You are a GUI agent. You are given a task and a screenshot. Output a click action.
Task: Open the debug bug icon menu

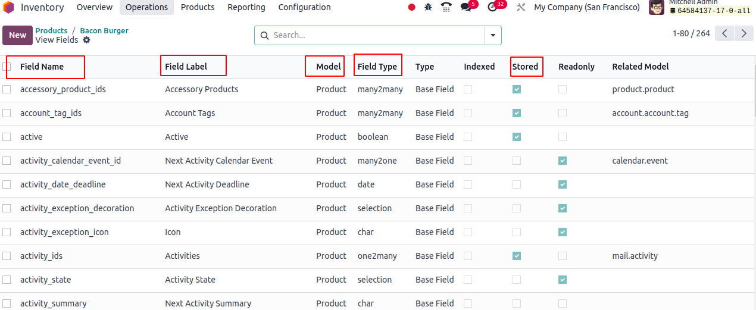[428, 8]
